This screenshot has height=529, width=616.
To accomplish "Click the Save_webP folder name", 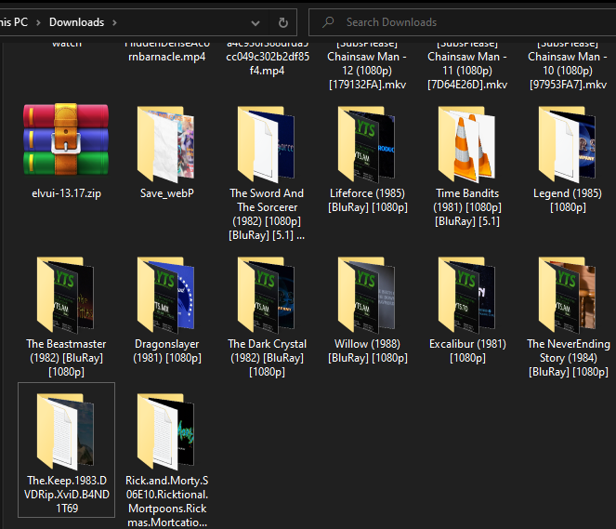I will [x=167, y=193].
